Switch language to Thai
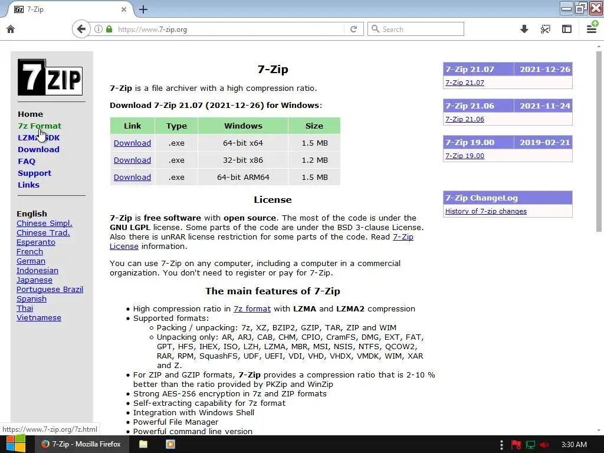This screenshot has width=604, height=453. click(25, 308)
